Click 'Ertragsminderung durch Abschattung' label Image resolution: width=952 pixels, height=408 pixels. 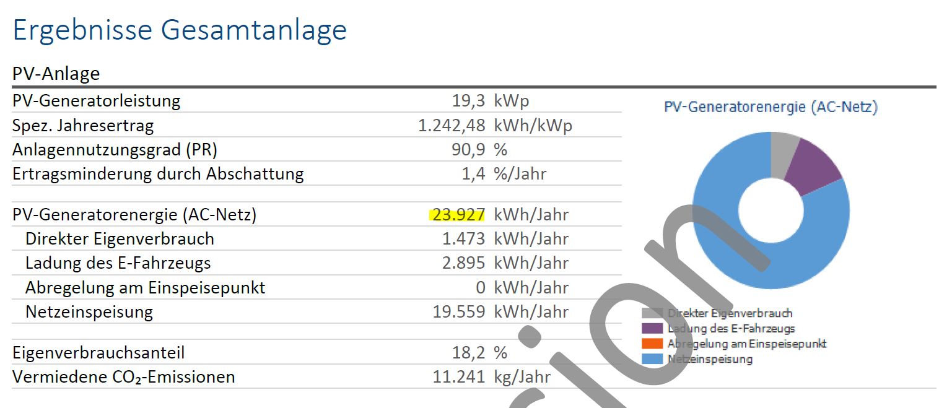point(158,174)
